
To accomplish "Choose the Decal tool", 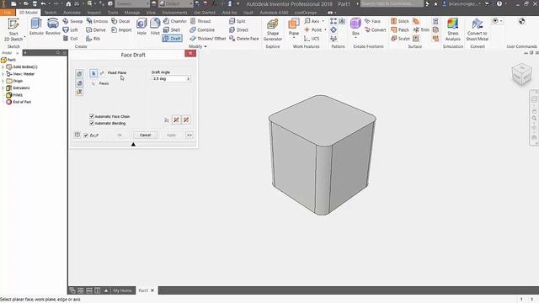I will pos(120,21).
